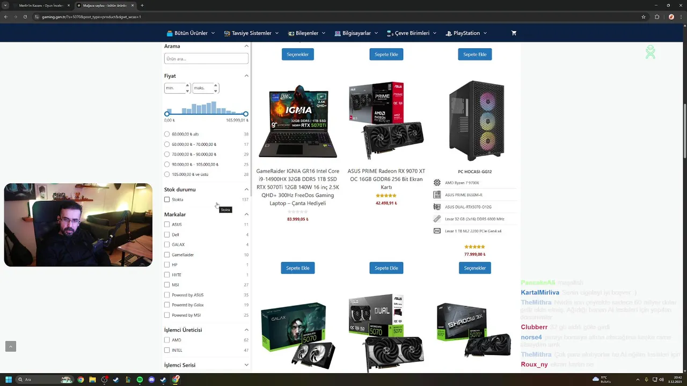This screenshot has height=386, width=687.
Task: Add ASUS PRIME Radeon RX 9070 XT to cart
Action: pos(386,268)
